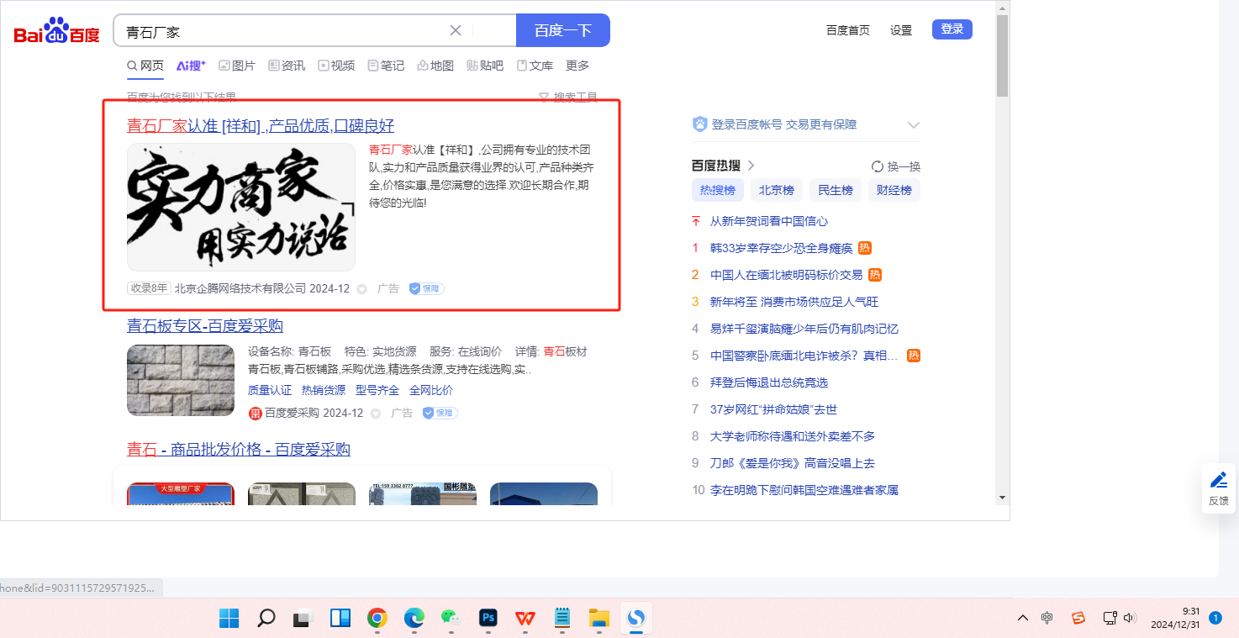Open Microsoft Edge from the taskbar
1239x638 pixels.
414,619
